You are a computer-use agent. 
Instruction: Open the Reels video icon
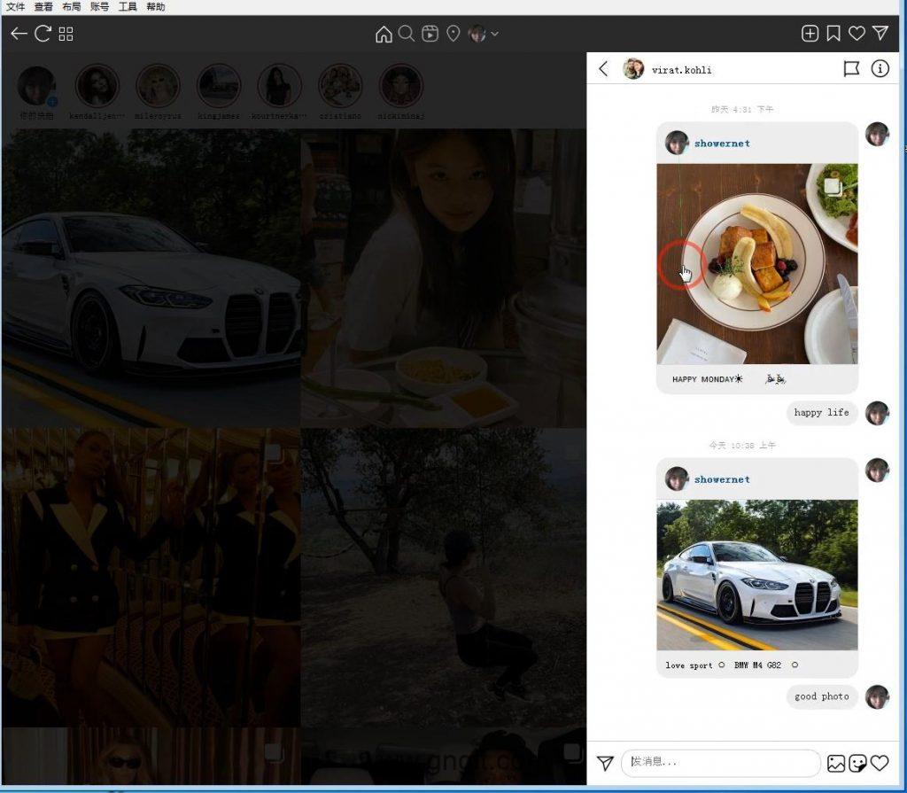[430, 34]
